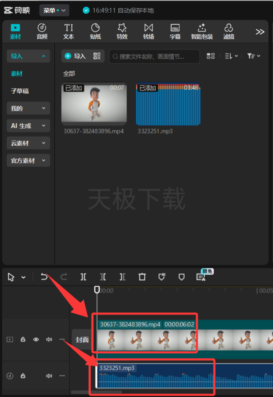
Task: Open the filter options dropdown
Action: tap(253, 56)
